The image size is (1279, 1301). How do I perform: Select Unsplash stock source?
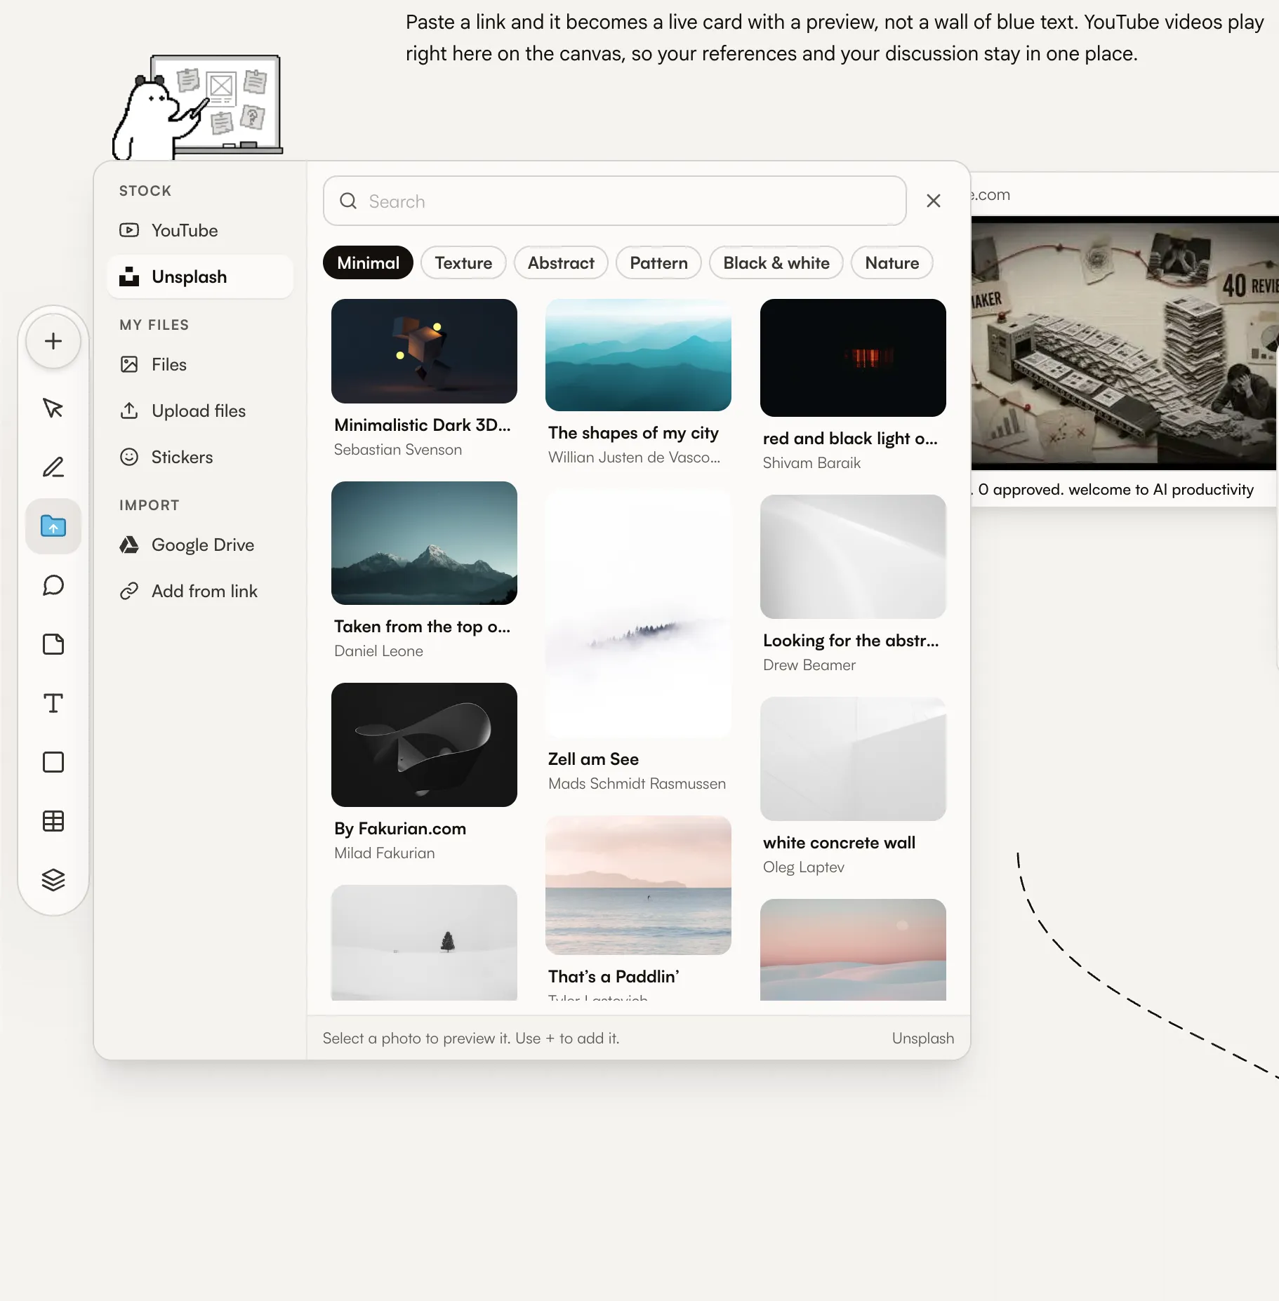(x=200, y=276)
